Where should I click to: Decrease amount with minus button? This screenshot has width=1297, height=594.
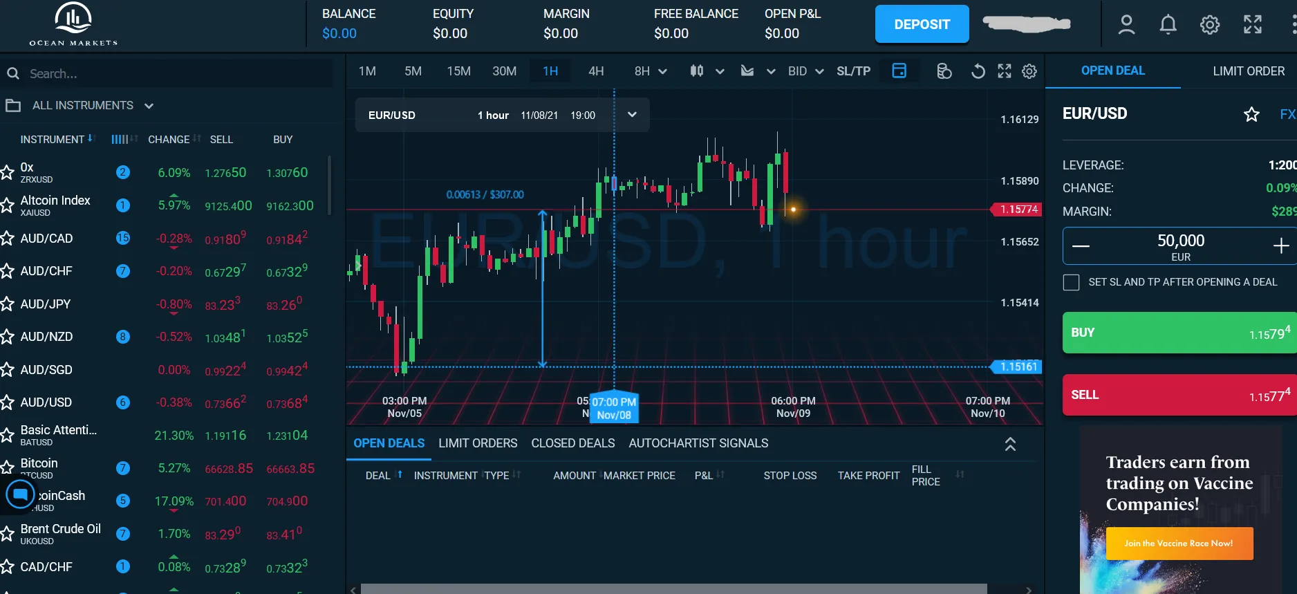pos(1081,246)
